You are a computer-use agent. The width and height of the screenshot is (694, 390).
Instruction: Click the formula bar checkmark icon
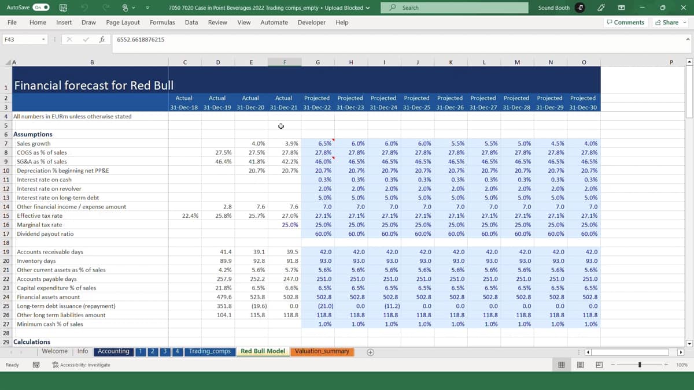pos(86,39)
